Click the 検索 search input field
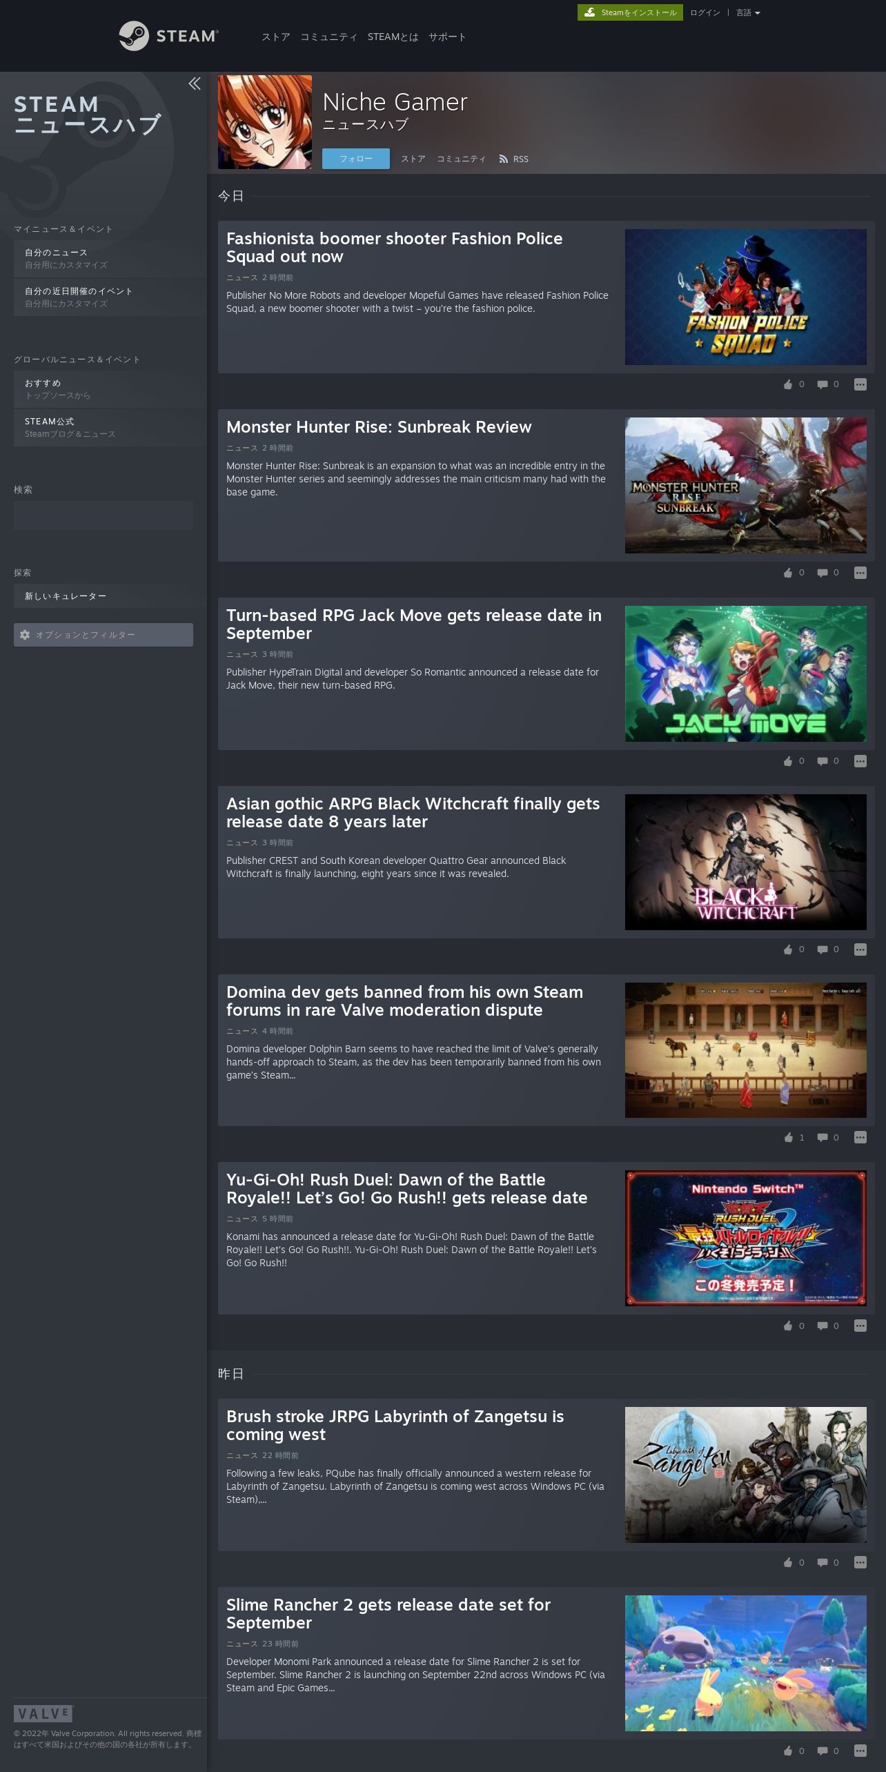Image resolution: width=886 pixels, height=1772 pixels. 104,515
